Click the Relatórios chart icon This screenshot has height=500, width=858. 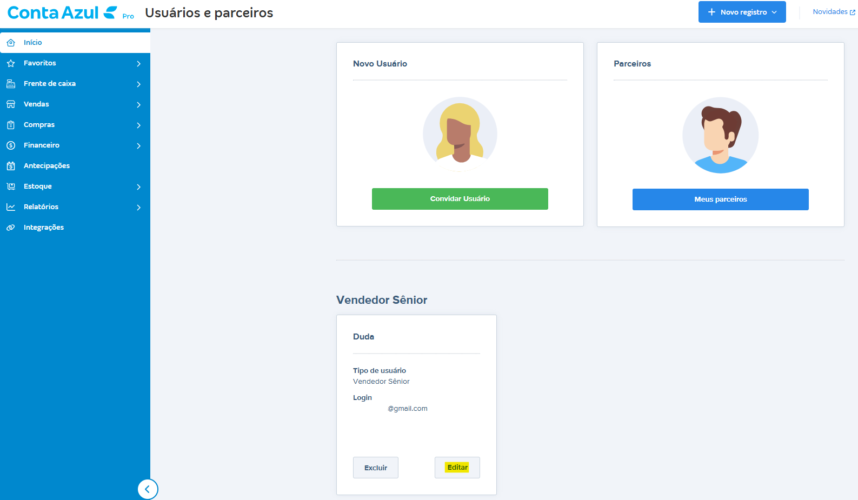pos(11,207)
